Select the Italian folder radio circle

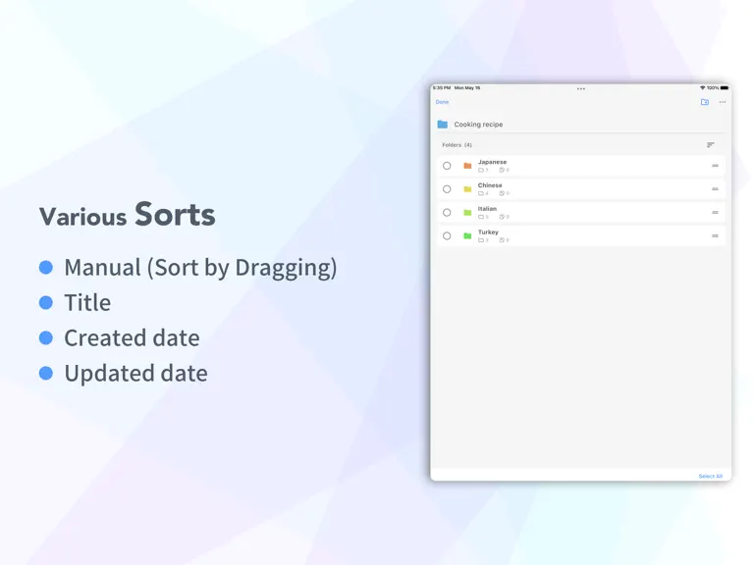click(x=447, y=212)
